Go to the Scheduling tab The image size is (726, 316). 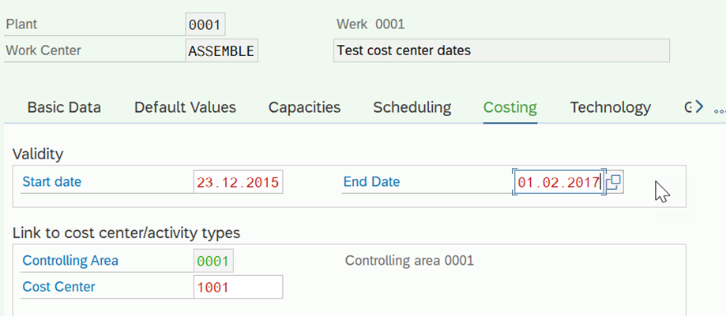(x=412, y=108)
